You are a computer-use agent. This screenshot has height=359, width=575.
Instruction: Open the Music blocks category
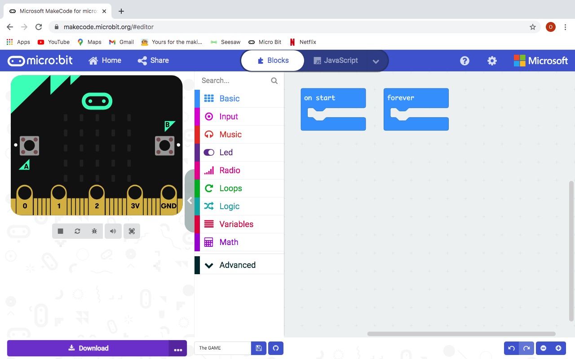pos(239,135)
